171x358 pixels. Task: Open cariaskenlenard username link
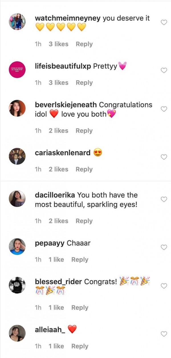(x=63, y=153)
